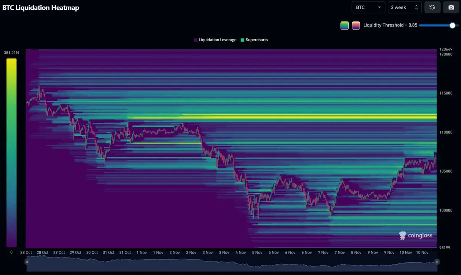Select the pink-purple color scheme swatch
Screen dimensions: 461x275
(x=356, y=26)
